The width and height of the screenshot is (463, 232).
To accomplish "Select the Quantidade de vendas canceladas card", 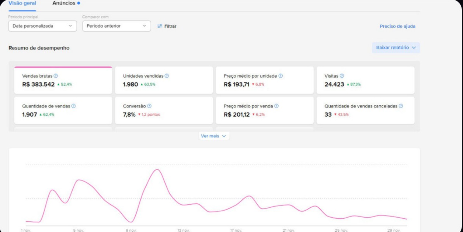I will tap(365, 110).
